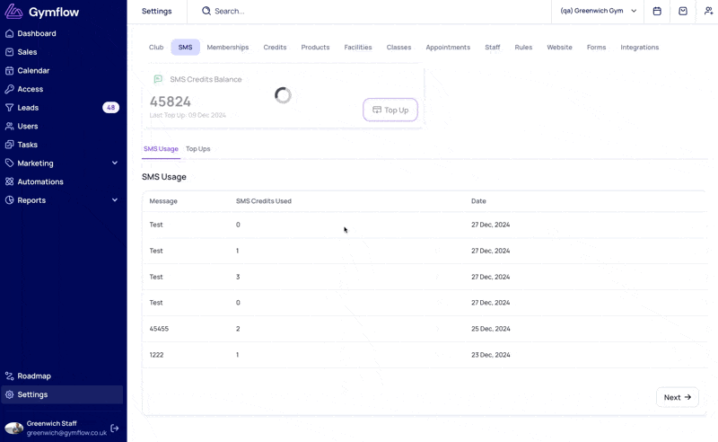Log out using the sign-out icon
The width and height of the screenshot is (718, 442).
tap(115, 429)
